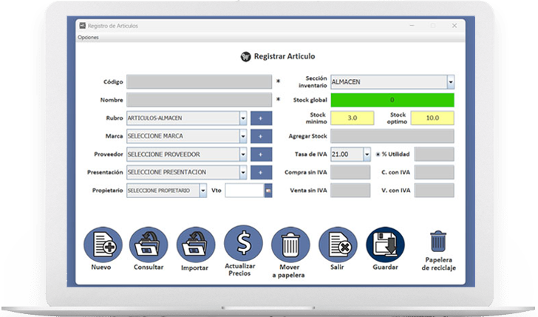538x317 pixels.
Task: Click the Nuevo article icon
Action: [101, 244]
